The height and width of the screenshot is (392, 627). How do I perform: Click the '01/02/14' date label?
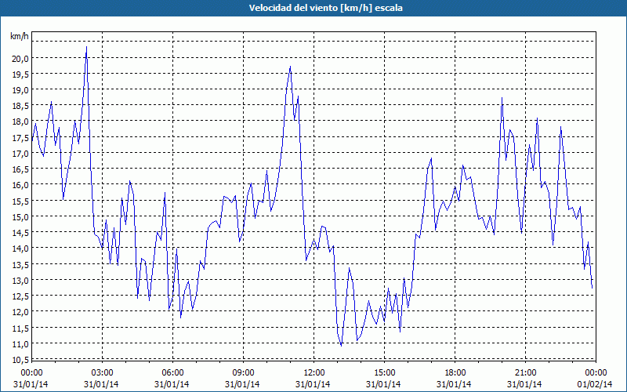click(x=595, y=384)
